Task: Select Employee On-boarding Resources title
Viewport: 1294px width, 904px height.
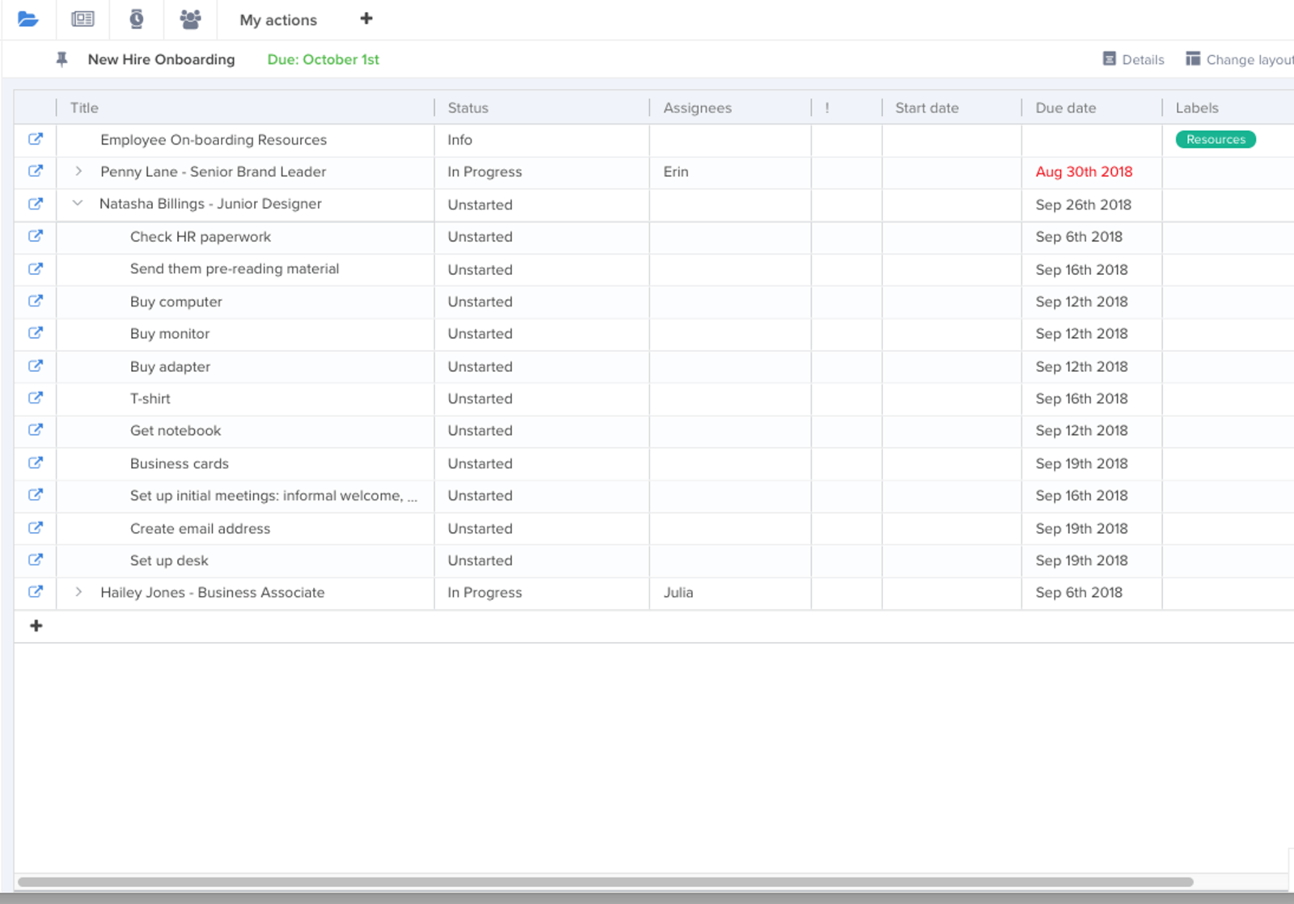Action: pyautogui.click(x=214, y=140)
